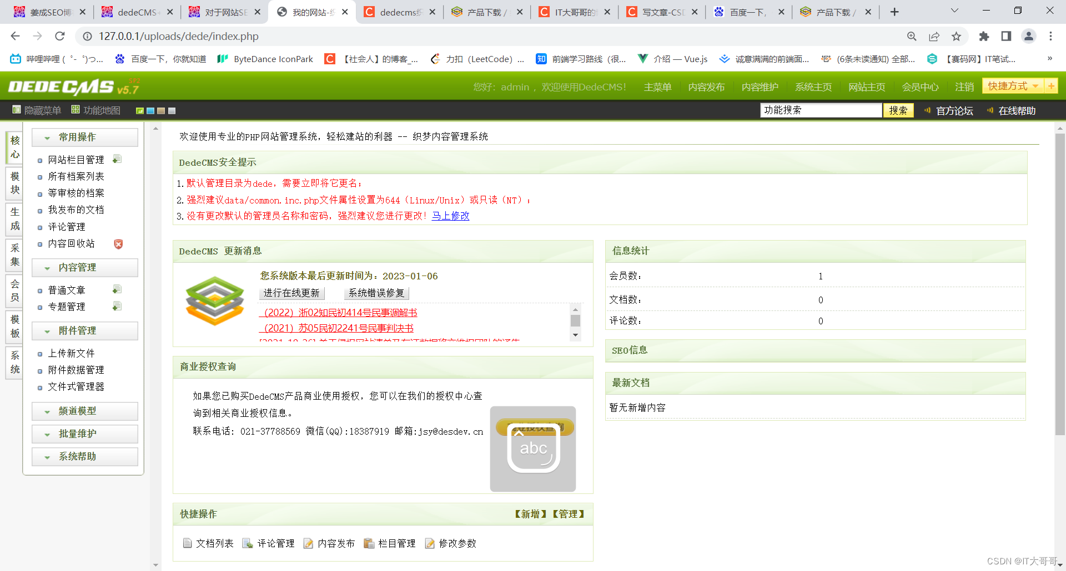Open the browser extensions puzzle icon
Viewport: 1066px width, 571px height.
(x=984, y=36)
